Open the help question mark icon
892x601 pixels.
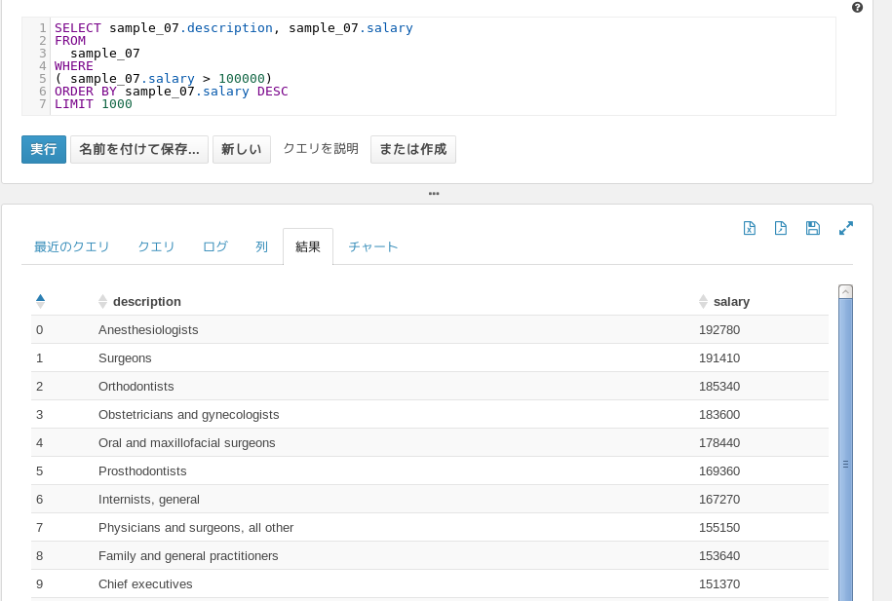pyautogui.click(x=857, y=8)
